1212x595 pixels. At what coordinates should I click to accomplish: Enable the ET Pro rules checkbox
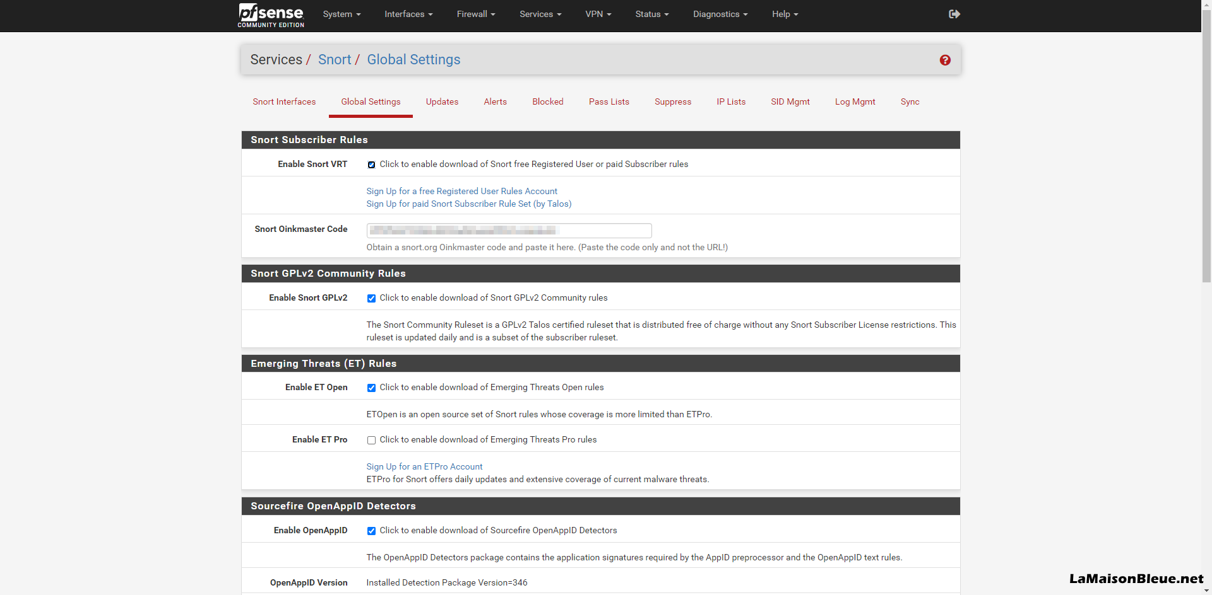(371, 440)
